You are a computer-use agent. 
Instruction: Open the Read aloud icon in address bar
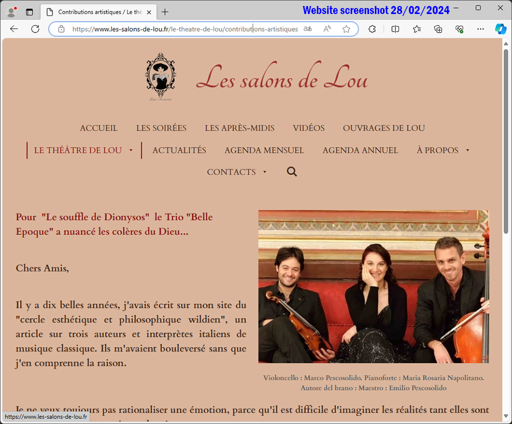[x=327, y=29]
